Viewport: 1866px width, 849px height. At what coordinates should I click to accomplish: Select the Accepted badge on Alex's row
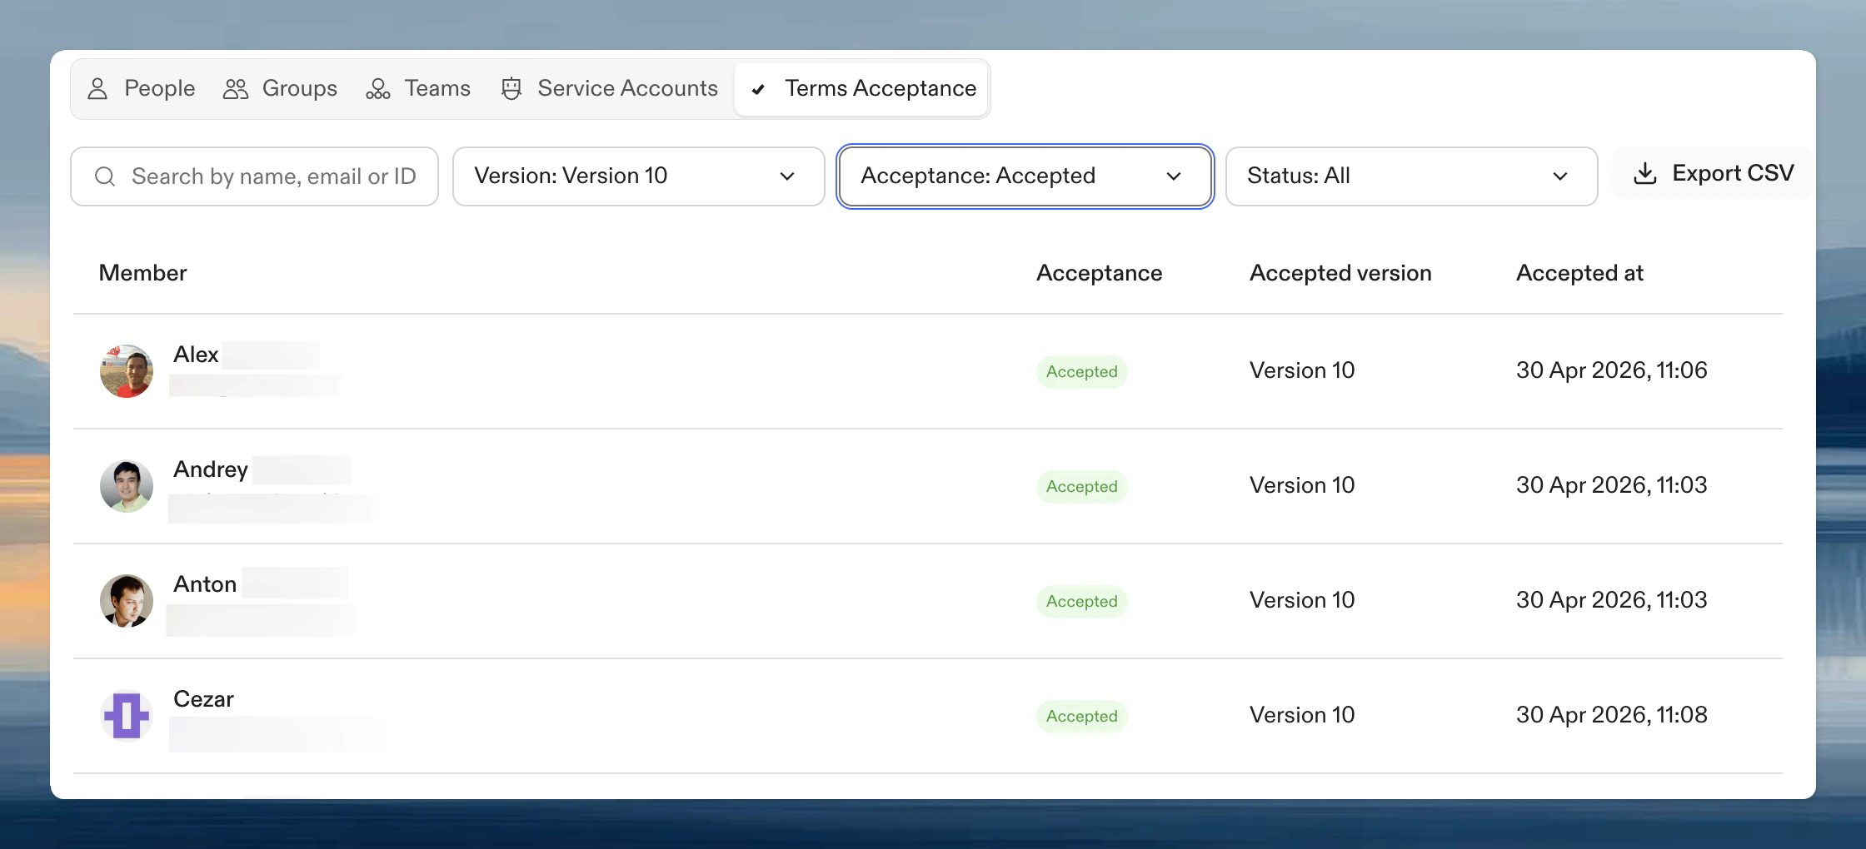pyautogui.click(x=1081, y=371)
